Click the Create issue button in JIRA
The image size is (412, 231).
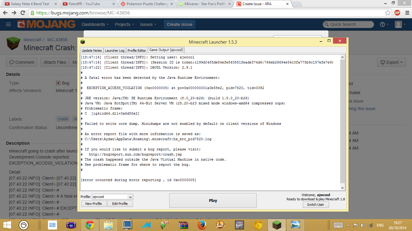[179, 24]
